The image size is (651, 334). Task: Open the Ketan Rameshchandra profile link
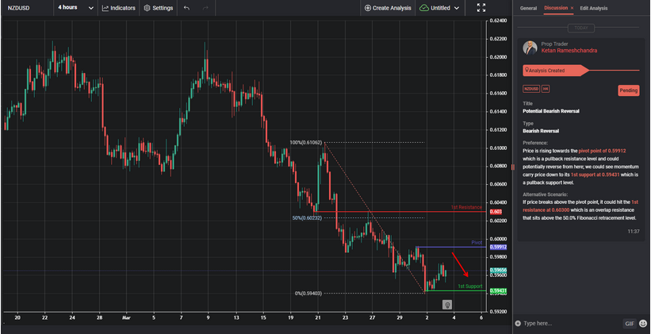coord(569,51)
